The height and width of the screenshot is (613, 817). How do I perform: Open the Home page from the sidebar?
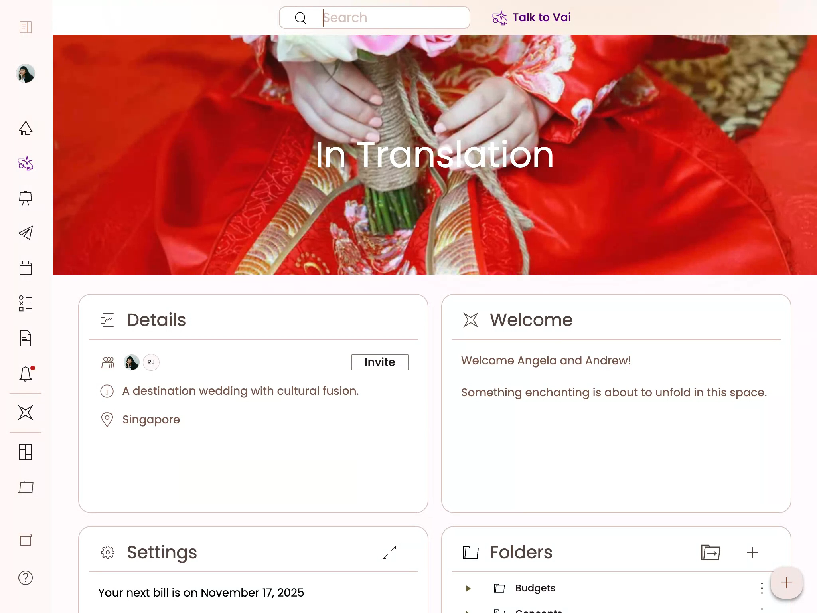(x=26, y=128)
